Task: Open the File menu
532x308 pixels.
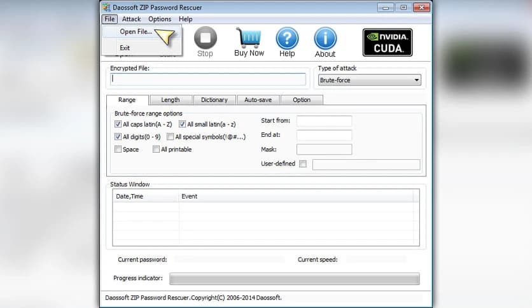Action: pyautogui.click(x=109, y=19)
